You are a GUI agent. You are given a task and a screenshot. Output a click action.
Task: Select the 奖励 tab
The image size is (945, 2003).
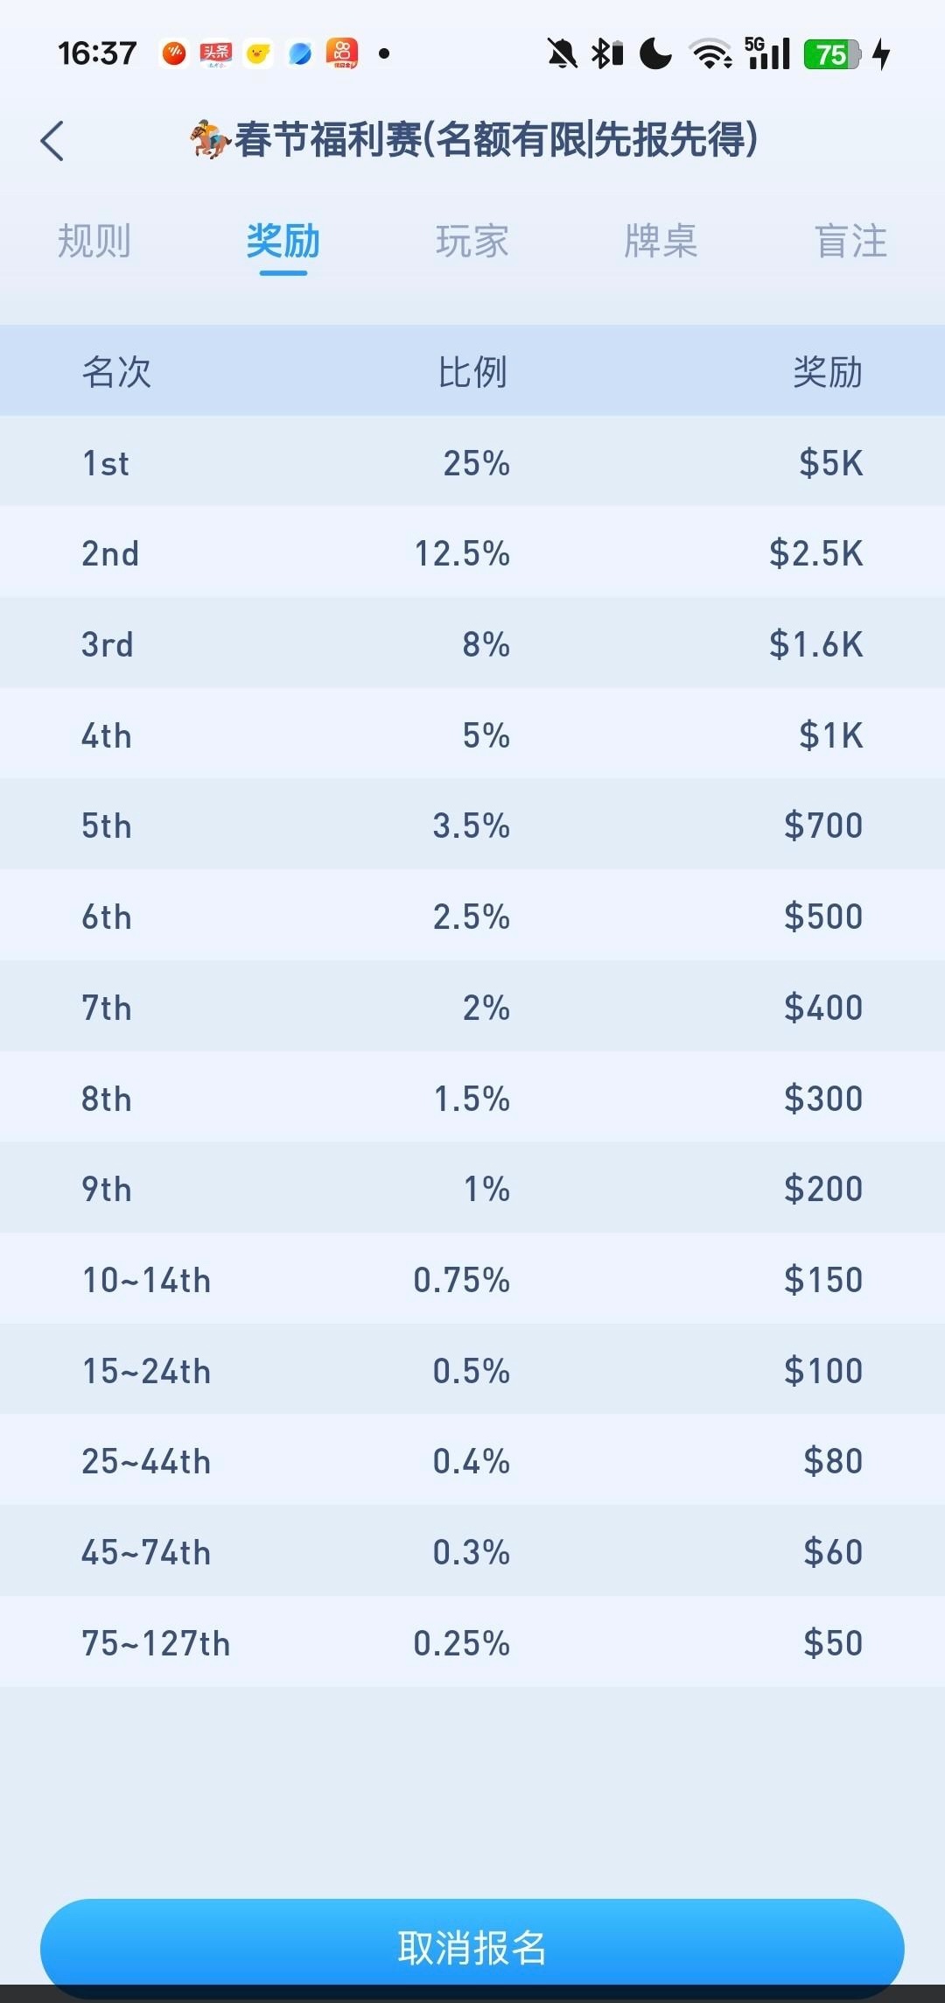pyautogui.click(x=283, y=242)
